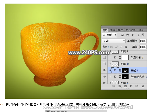Filter layers by pixel image type

point(122,35)
